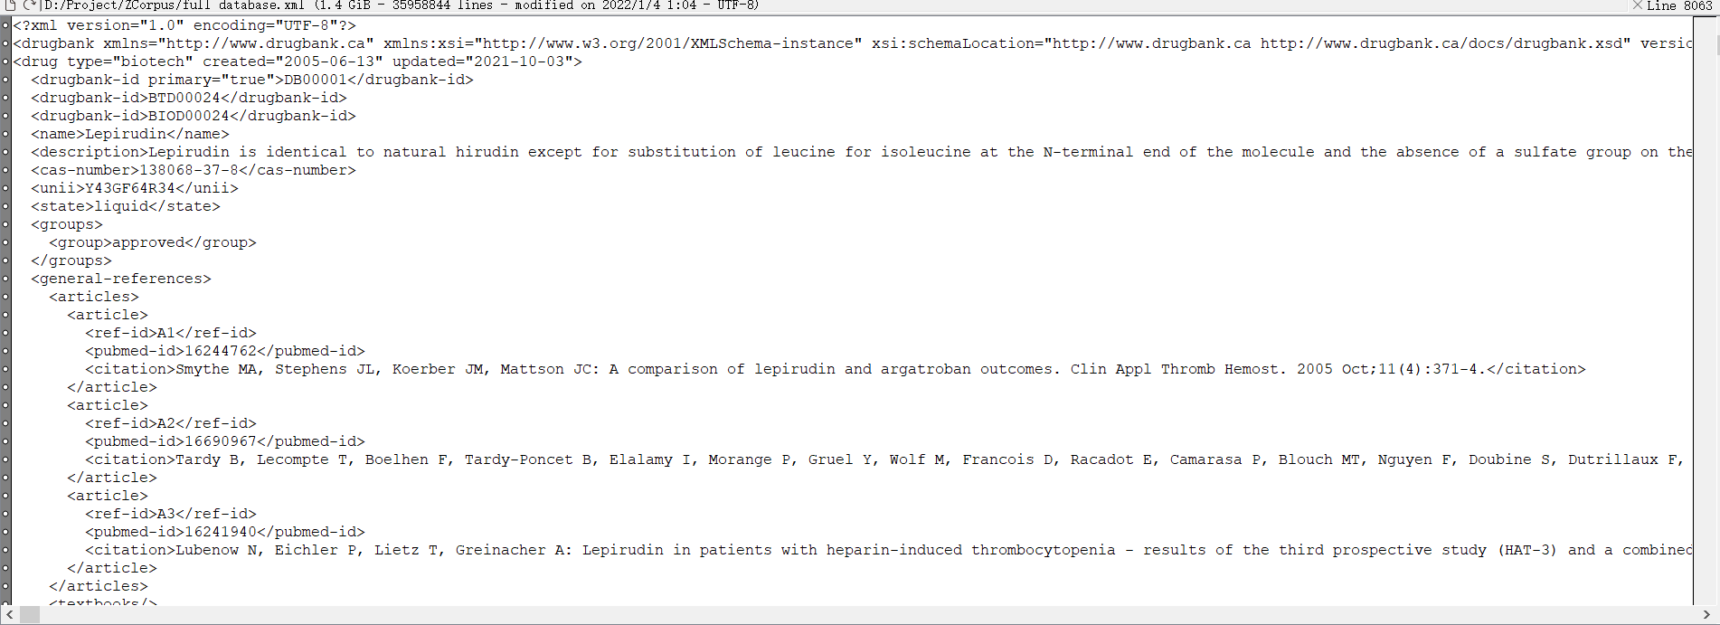Click the file document icon in header
Screen dimensions: 1720x625
point(11,5)
